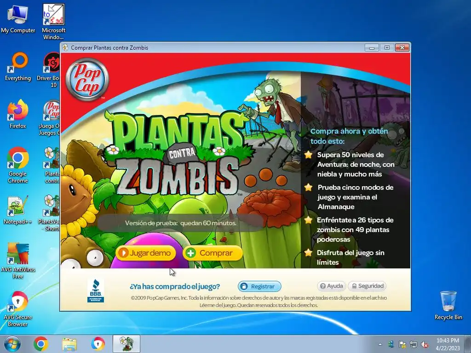The height and width of the screenshot is (353, 471).
Task: Open Ayuda help button
Action: coord(332,286)
